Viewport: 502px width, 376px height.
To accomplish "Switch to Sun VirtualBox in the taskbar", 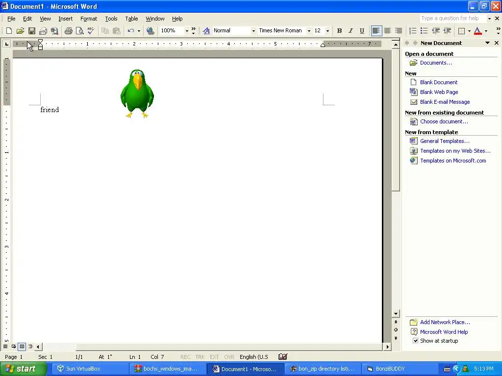I will [x=90, y=369].
